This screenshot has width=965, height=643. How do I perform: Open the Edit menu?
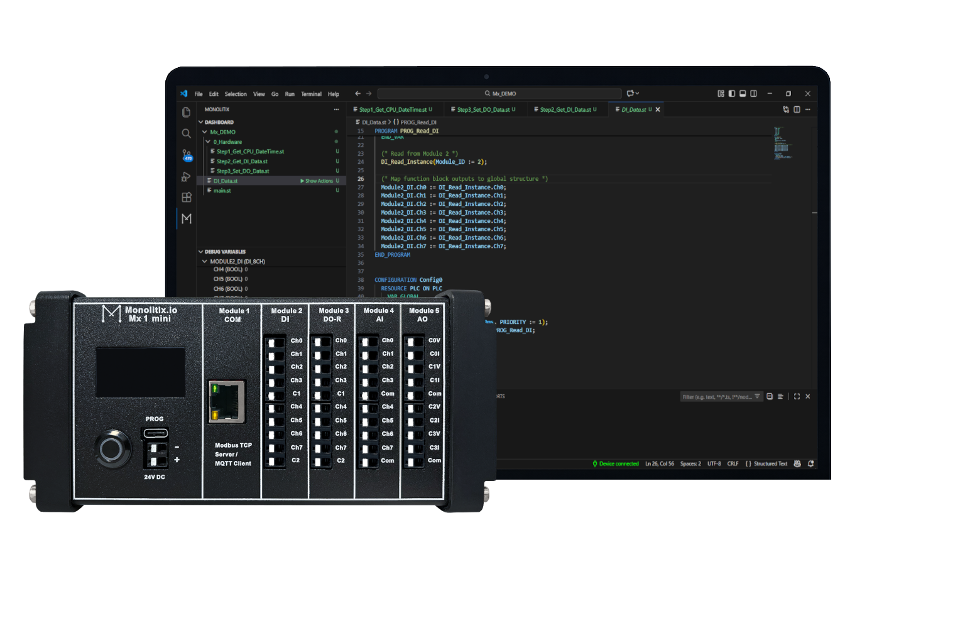(214, 94)
